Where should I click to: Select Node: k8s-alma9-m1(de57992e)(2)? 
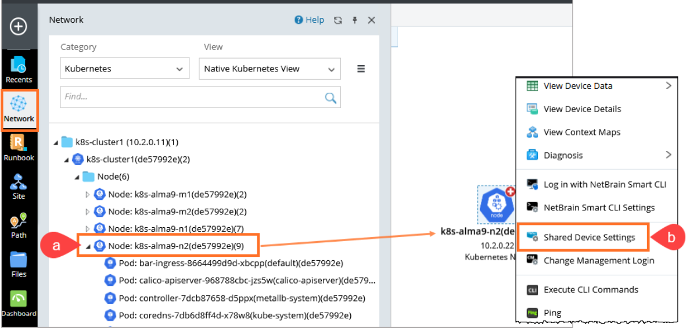coord(170,194)
